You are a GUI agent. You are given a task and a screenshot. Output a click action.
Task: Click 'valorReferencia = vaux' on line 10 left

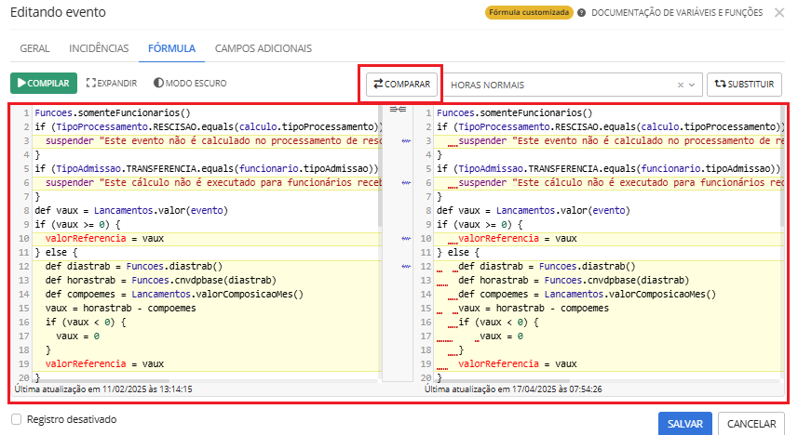coord(104,238)
